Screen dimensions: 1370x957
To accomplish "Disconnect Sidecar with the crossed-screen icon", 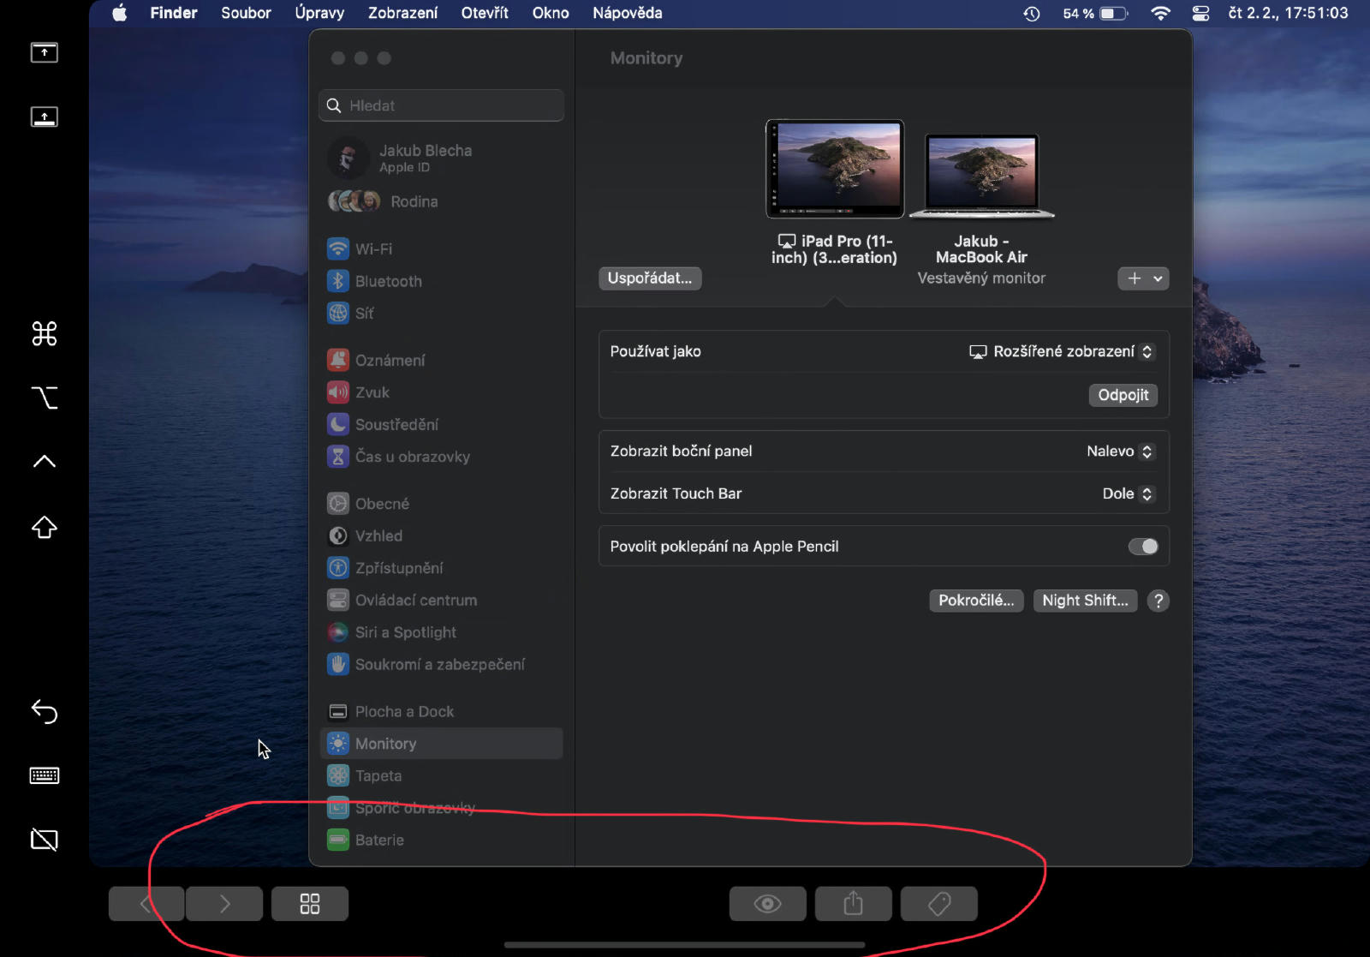I will coord(45,840).
